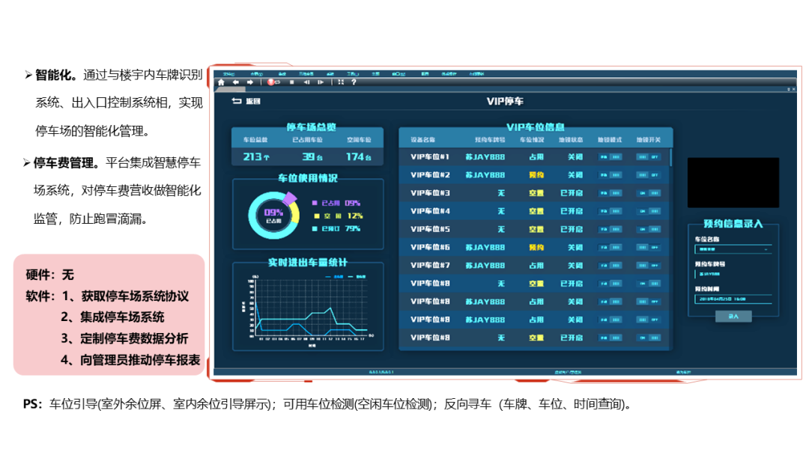809x455 pixels.
Task: Click the step-backward playback icon
Action: click(x=307, y=82)
